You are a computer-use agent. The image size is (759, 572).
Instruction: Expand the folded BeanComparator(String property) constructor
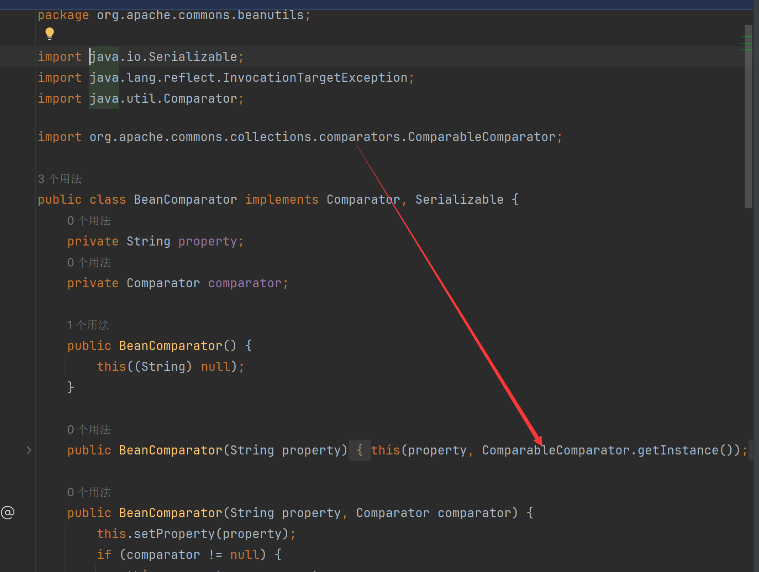29,450
